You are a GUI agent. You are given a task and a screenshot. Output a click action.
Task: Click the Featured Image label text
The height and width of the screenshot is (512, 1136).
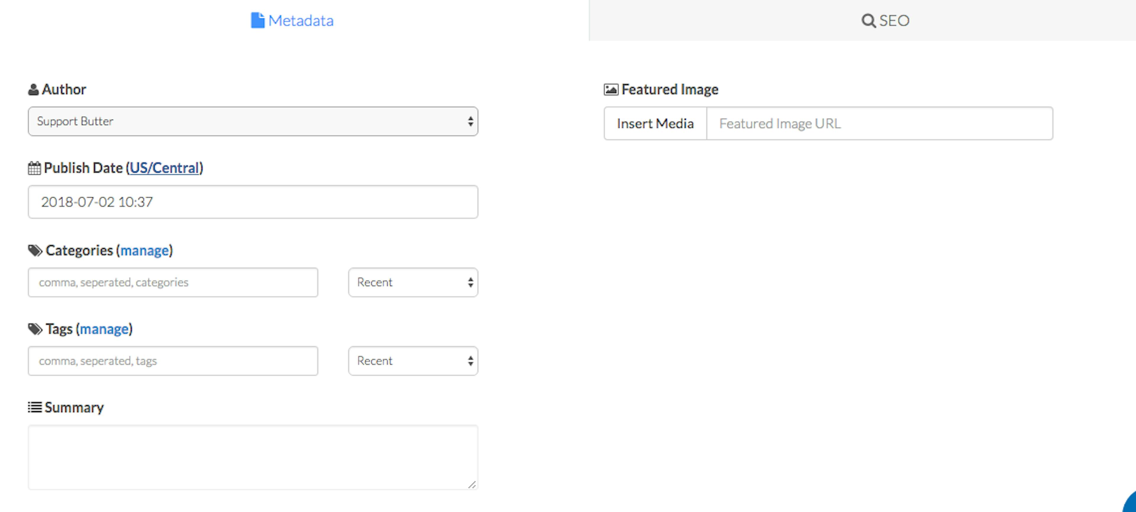670,90
